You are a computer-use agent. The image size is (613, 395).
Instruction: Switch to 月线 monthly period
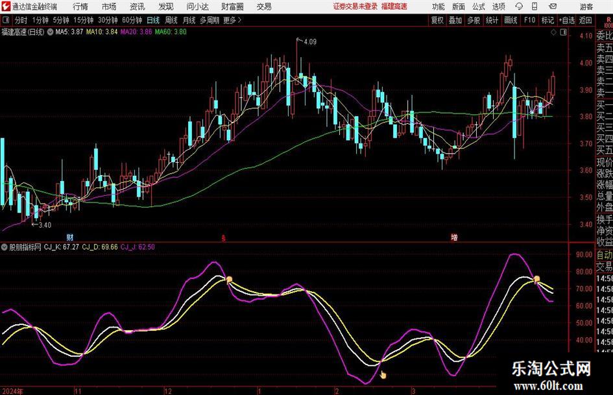tap(189, 20)
